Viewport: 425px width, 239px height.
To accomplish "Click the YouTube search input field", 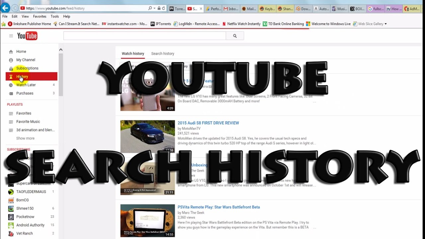I will point(144,36).
